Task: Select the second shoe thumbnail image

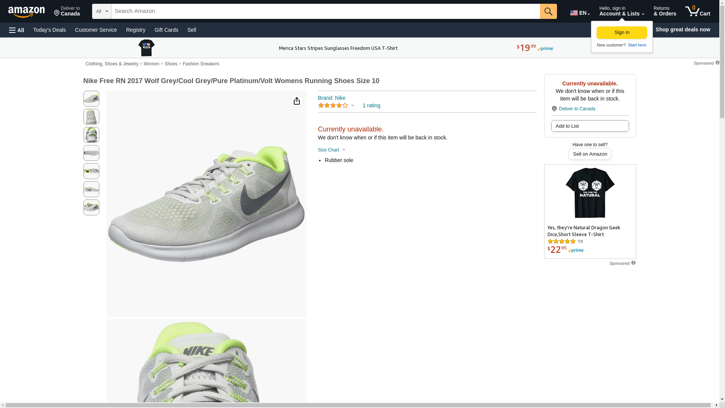Action: point(91,117)
